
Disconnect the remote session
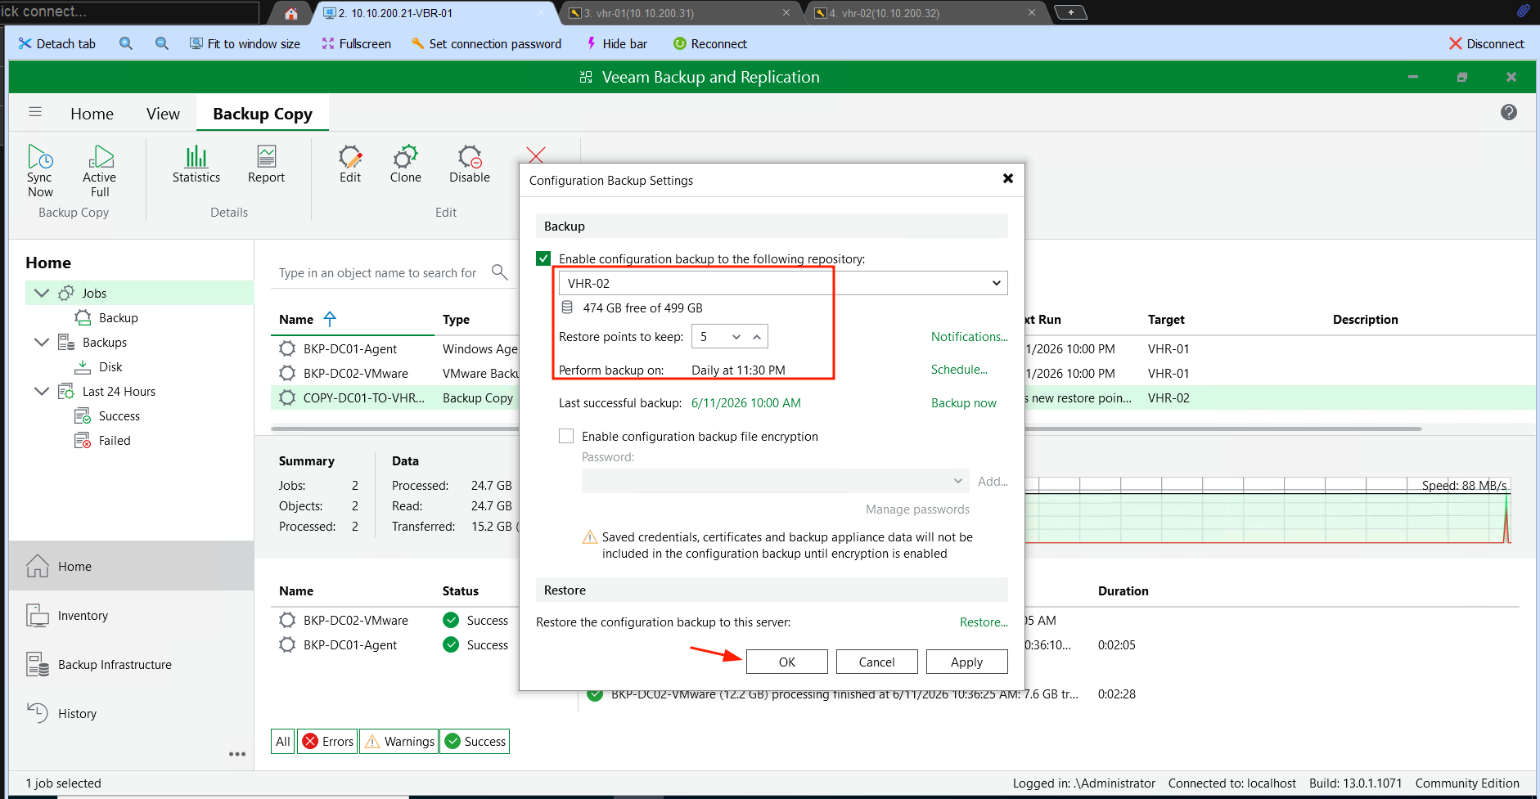tap(1486, 43)
